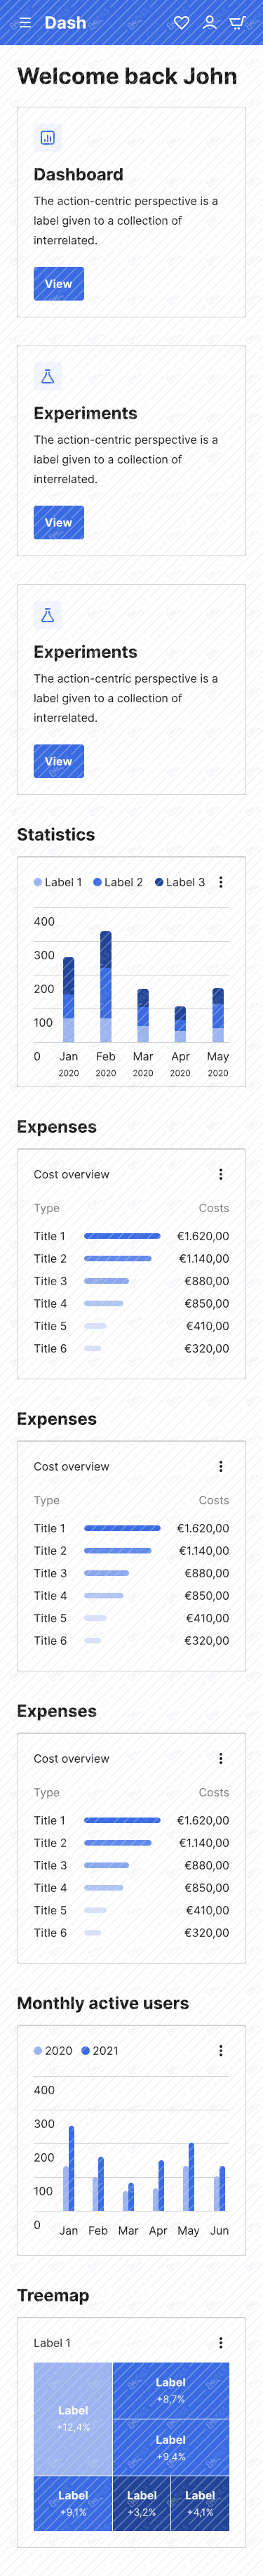
Task: Toggle Label 1 legend in Statistics
Action: (x=58, y=882)
